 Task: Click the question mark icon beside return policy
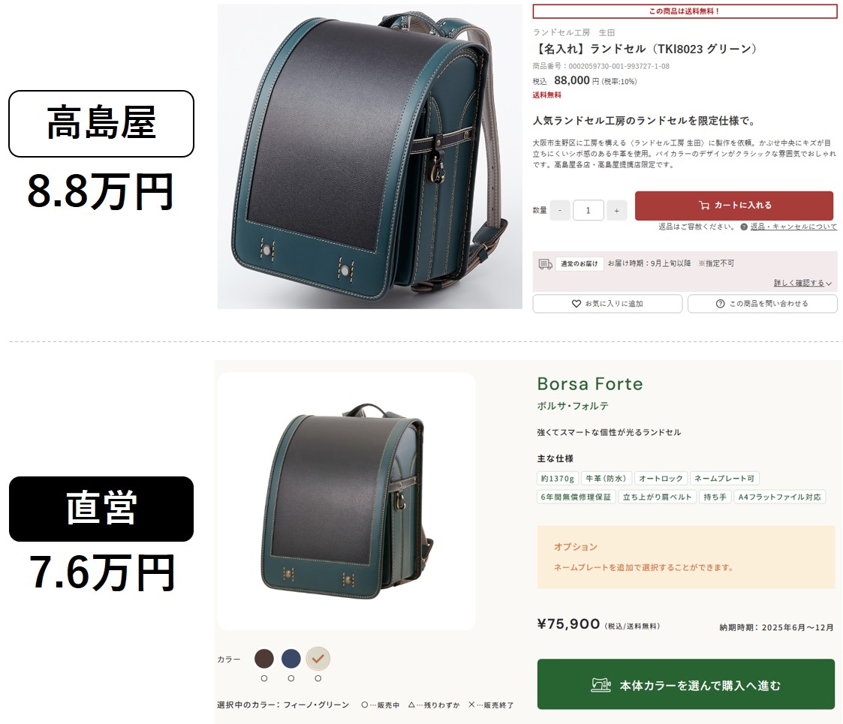744,227
